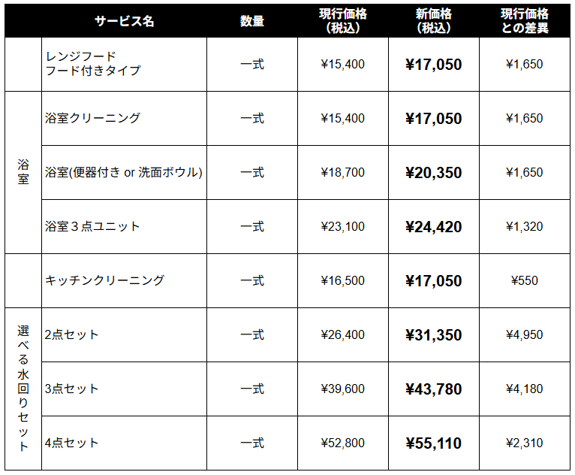Click the 数量 column header
This screenshot has width=575, height=475.
click(x=252, y=21)
